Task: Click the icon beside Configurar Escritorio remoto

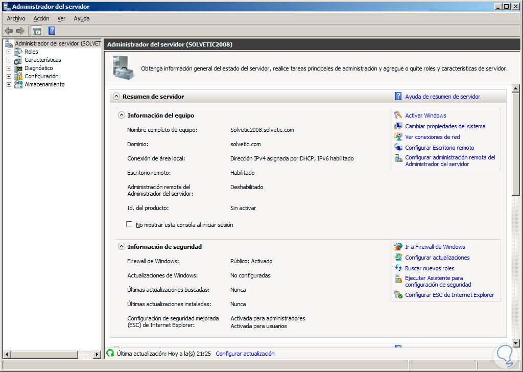Action: click(398, 148)
